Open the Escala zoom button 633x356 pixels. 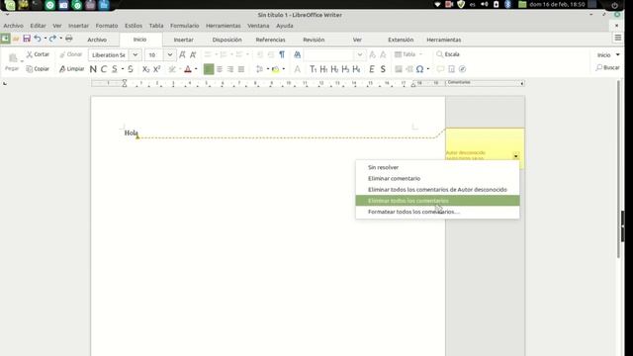point(448,54)
